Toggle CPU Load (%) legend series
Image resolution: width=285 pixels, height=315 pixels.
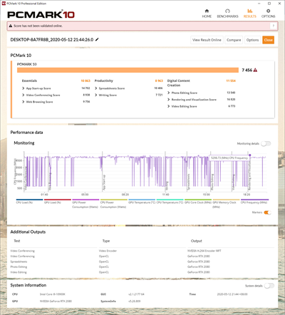(29, 201)
